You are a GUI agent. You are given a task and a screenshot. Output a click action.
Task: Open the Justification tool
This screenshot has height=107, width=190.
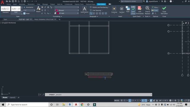84,10
